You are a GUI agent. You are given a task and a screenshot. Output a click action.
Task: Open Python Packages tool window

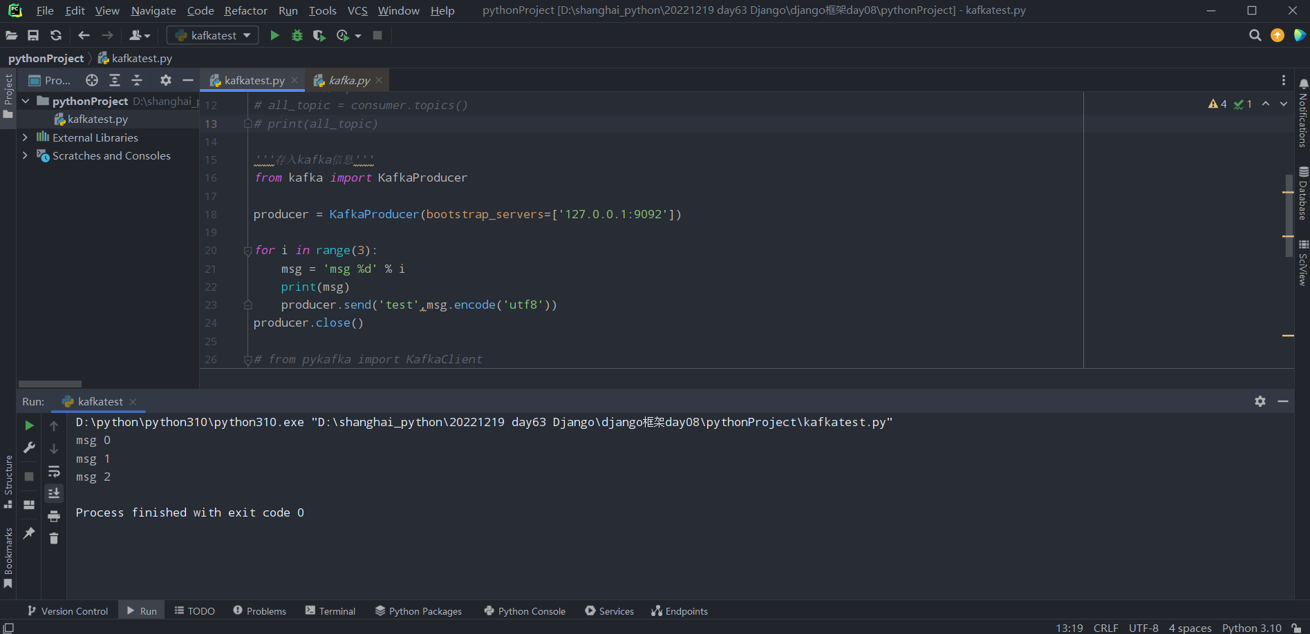point(419,611)
